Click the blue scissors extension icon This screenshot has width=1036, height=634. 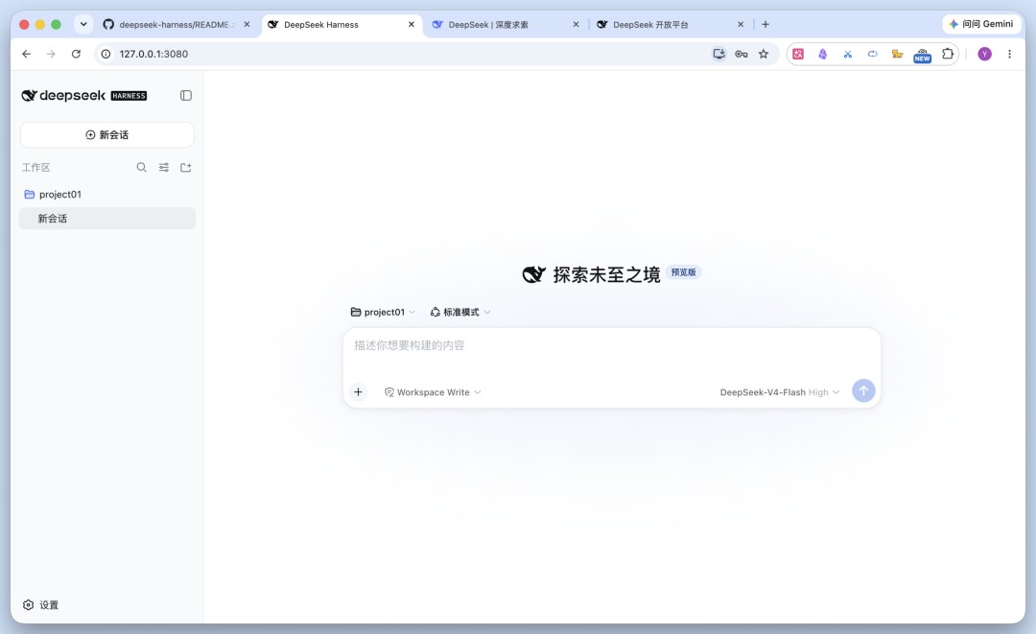[x=848, y=54]
